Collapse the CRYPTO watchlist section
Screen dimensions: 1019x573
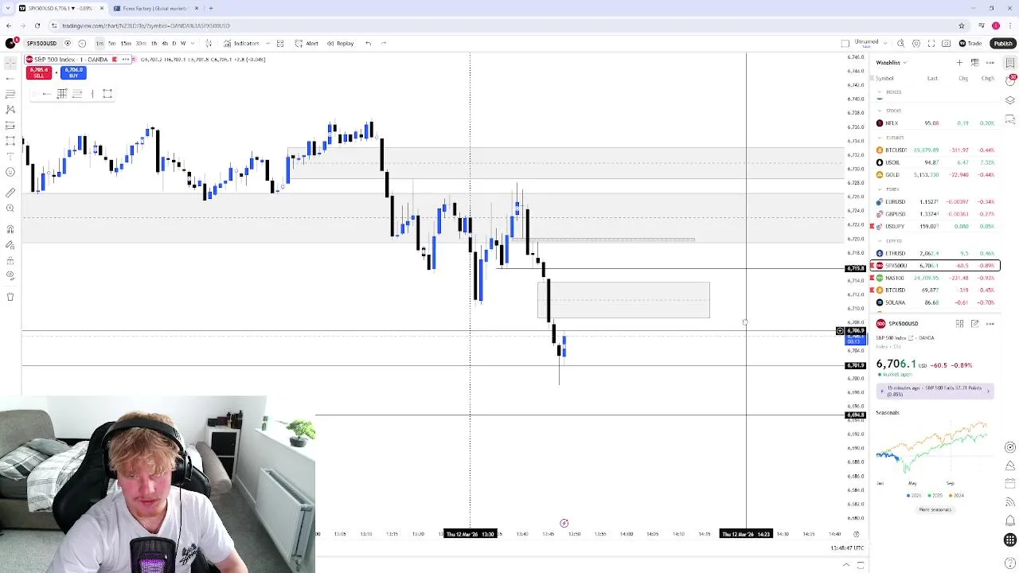880,240
